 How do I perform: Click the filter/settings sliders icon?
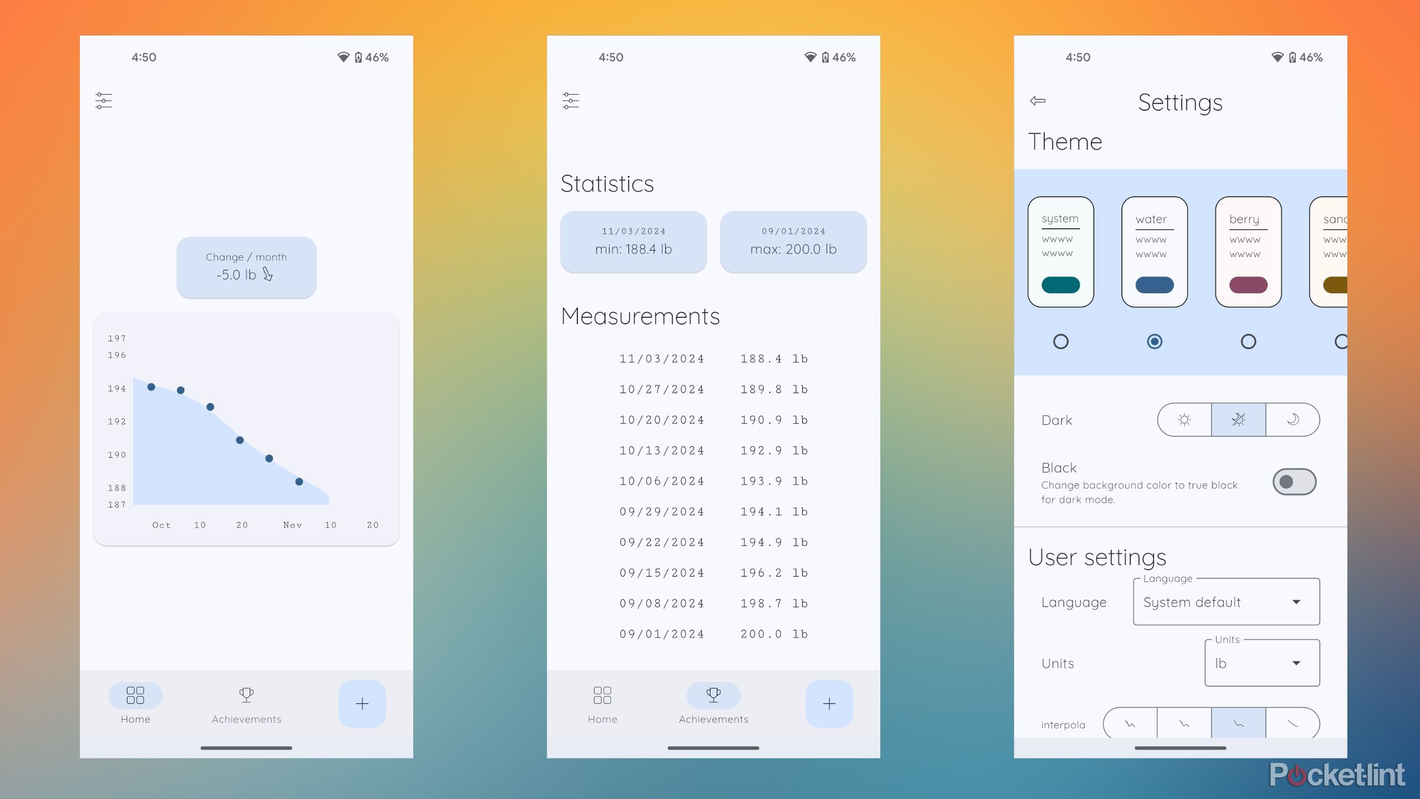(x=104, y=99)
